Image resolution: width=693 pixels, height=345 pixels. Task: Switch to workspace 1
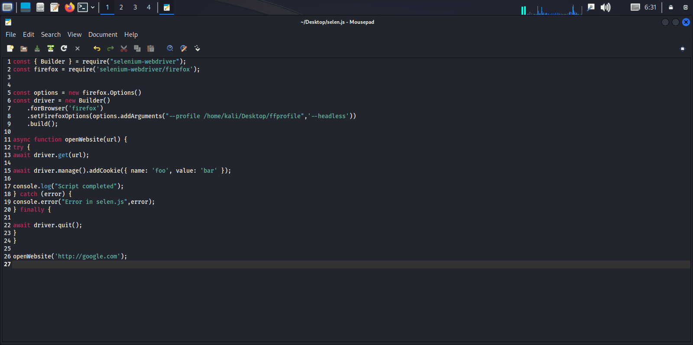107,7
